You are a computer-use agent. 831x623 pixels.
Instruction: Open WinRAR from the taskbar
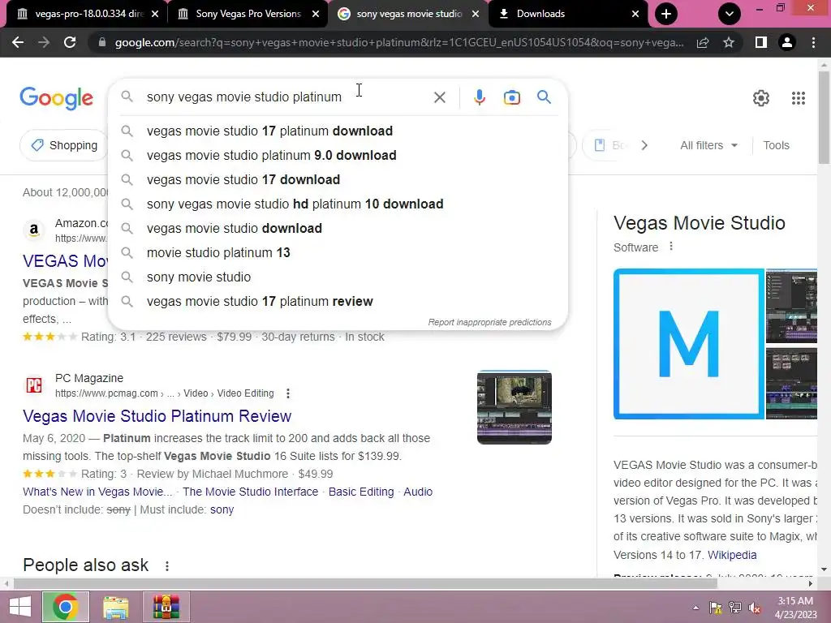[166, 607]
